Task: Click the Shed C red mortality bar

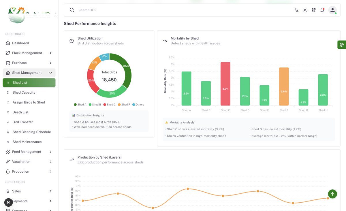Action: [x=225, y=84]
